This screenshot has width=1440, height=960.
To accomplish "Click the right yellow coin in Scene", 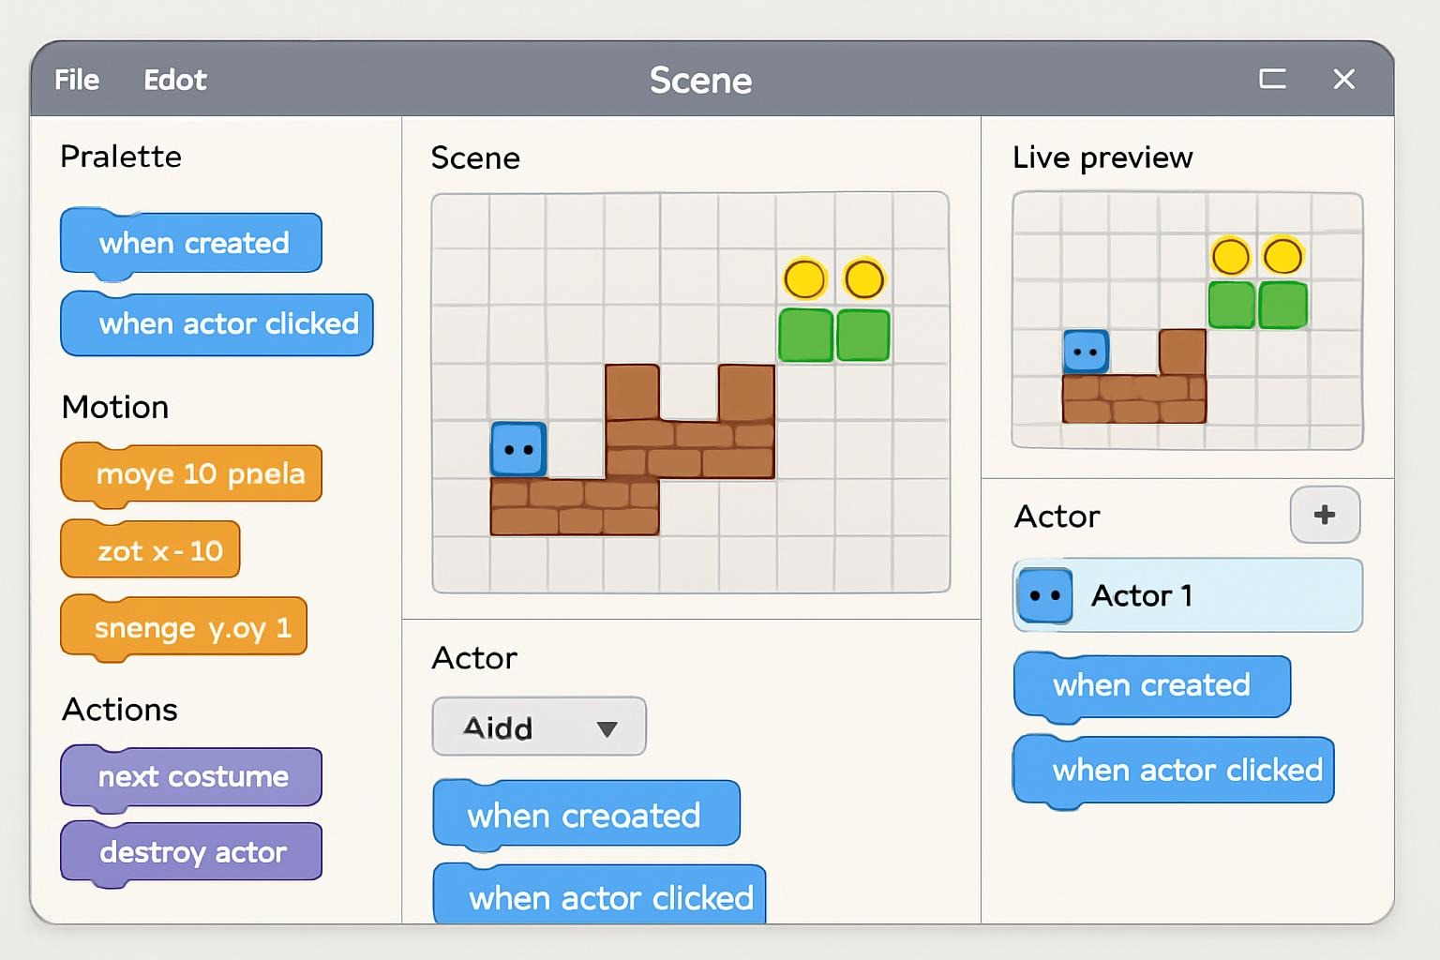I will pos(863,278).
